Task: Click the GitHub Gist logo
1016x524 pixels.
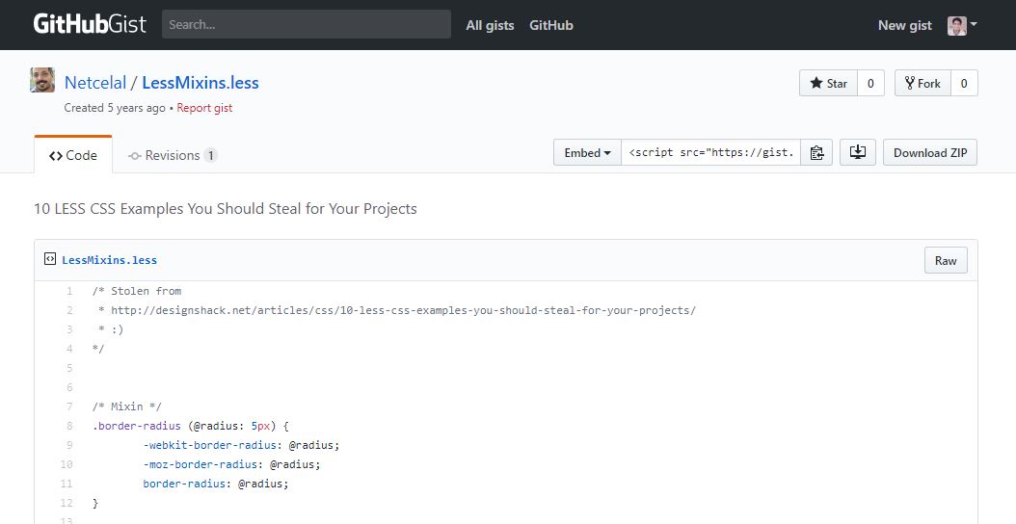Action: [90, 25]
